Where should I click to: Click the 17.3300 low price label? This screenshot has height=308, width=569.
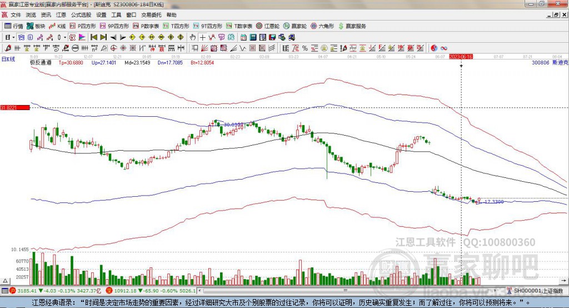(x=494, y=202)
